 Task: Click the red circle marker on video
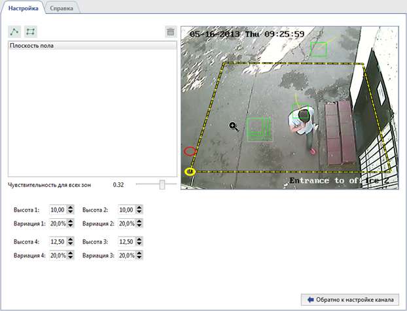pyautogui.click(x=190, y=151)
